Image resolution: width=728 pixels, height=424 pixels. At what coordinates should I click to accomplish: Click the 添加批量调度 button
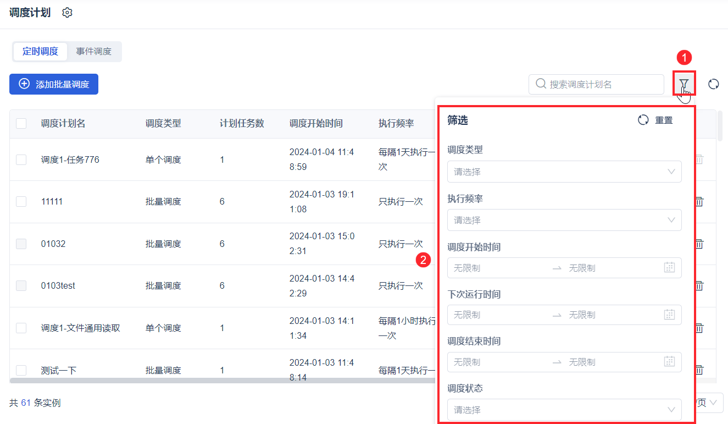tap(54, 84)
